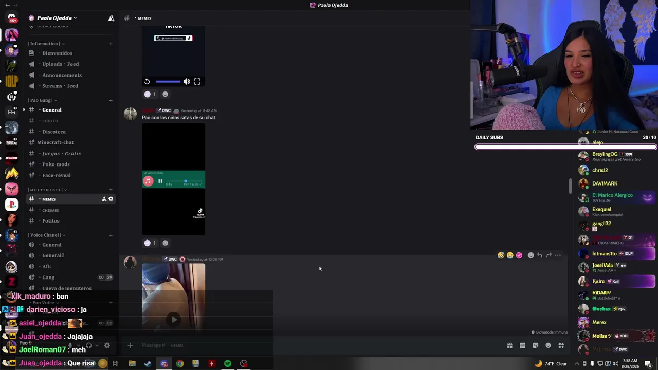React with the crying emoji in message toolbar
Screen dimensions: 658x370
(510, 255)
